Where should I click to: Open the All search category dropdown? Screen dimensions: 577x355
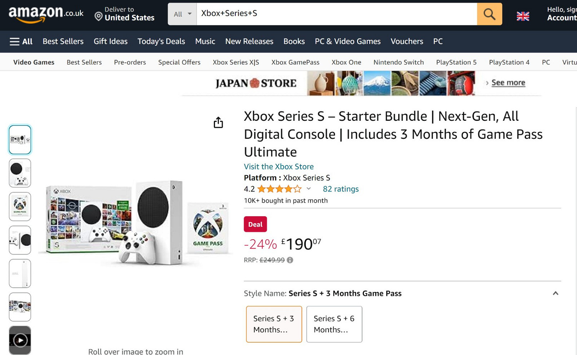(x=182, y=14)
